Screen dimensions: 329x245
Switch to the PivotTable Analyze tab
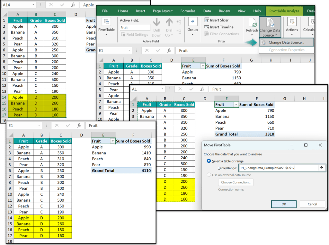pos(284,11)
